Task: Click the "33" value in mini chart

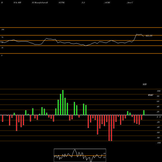Action: tap(104, 157)
